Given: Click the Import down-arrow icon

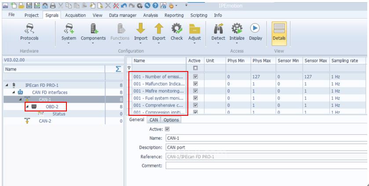Looking at the screenshot, I should [x=141, y=29].
